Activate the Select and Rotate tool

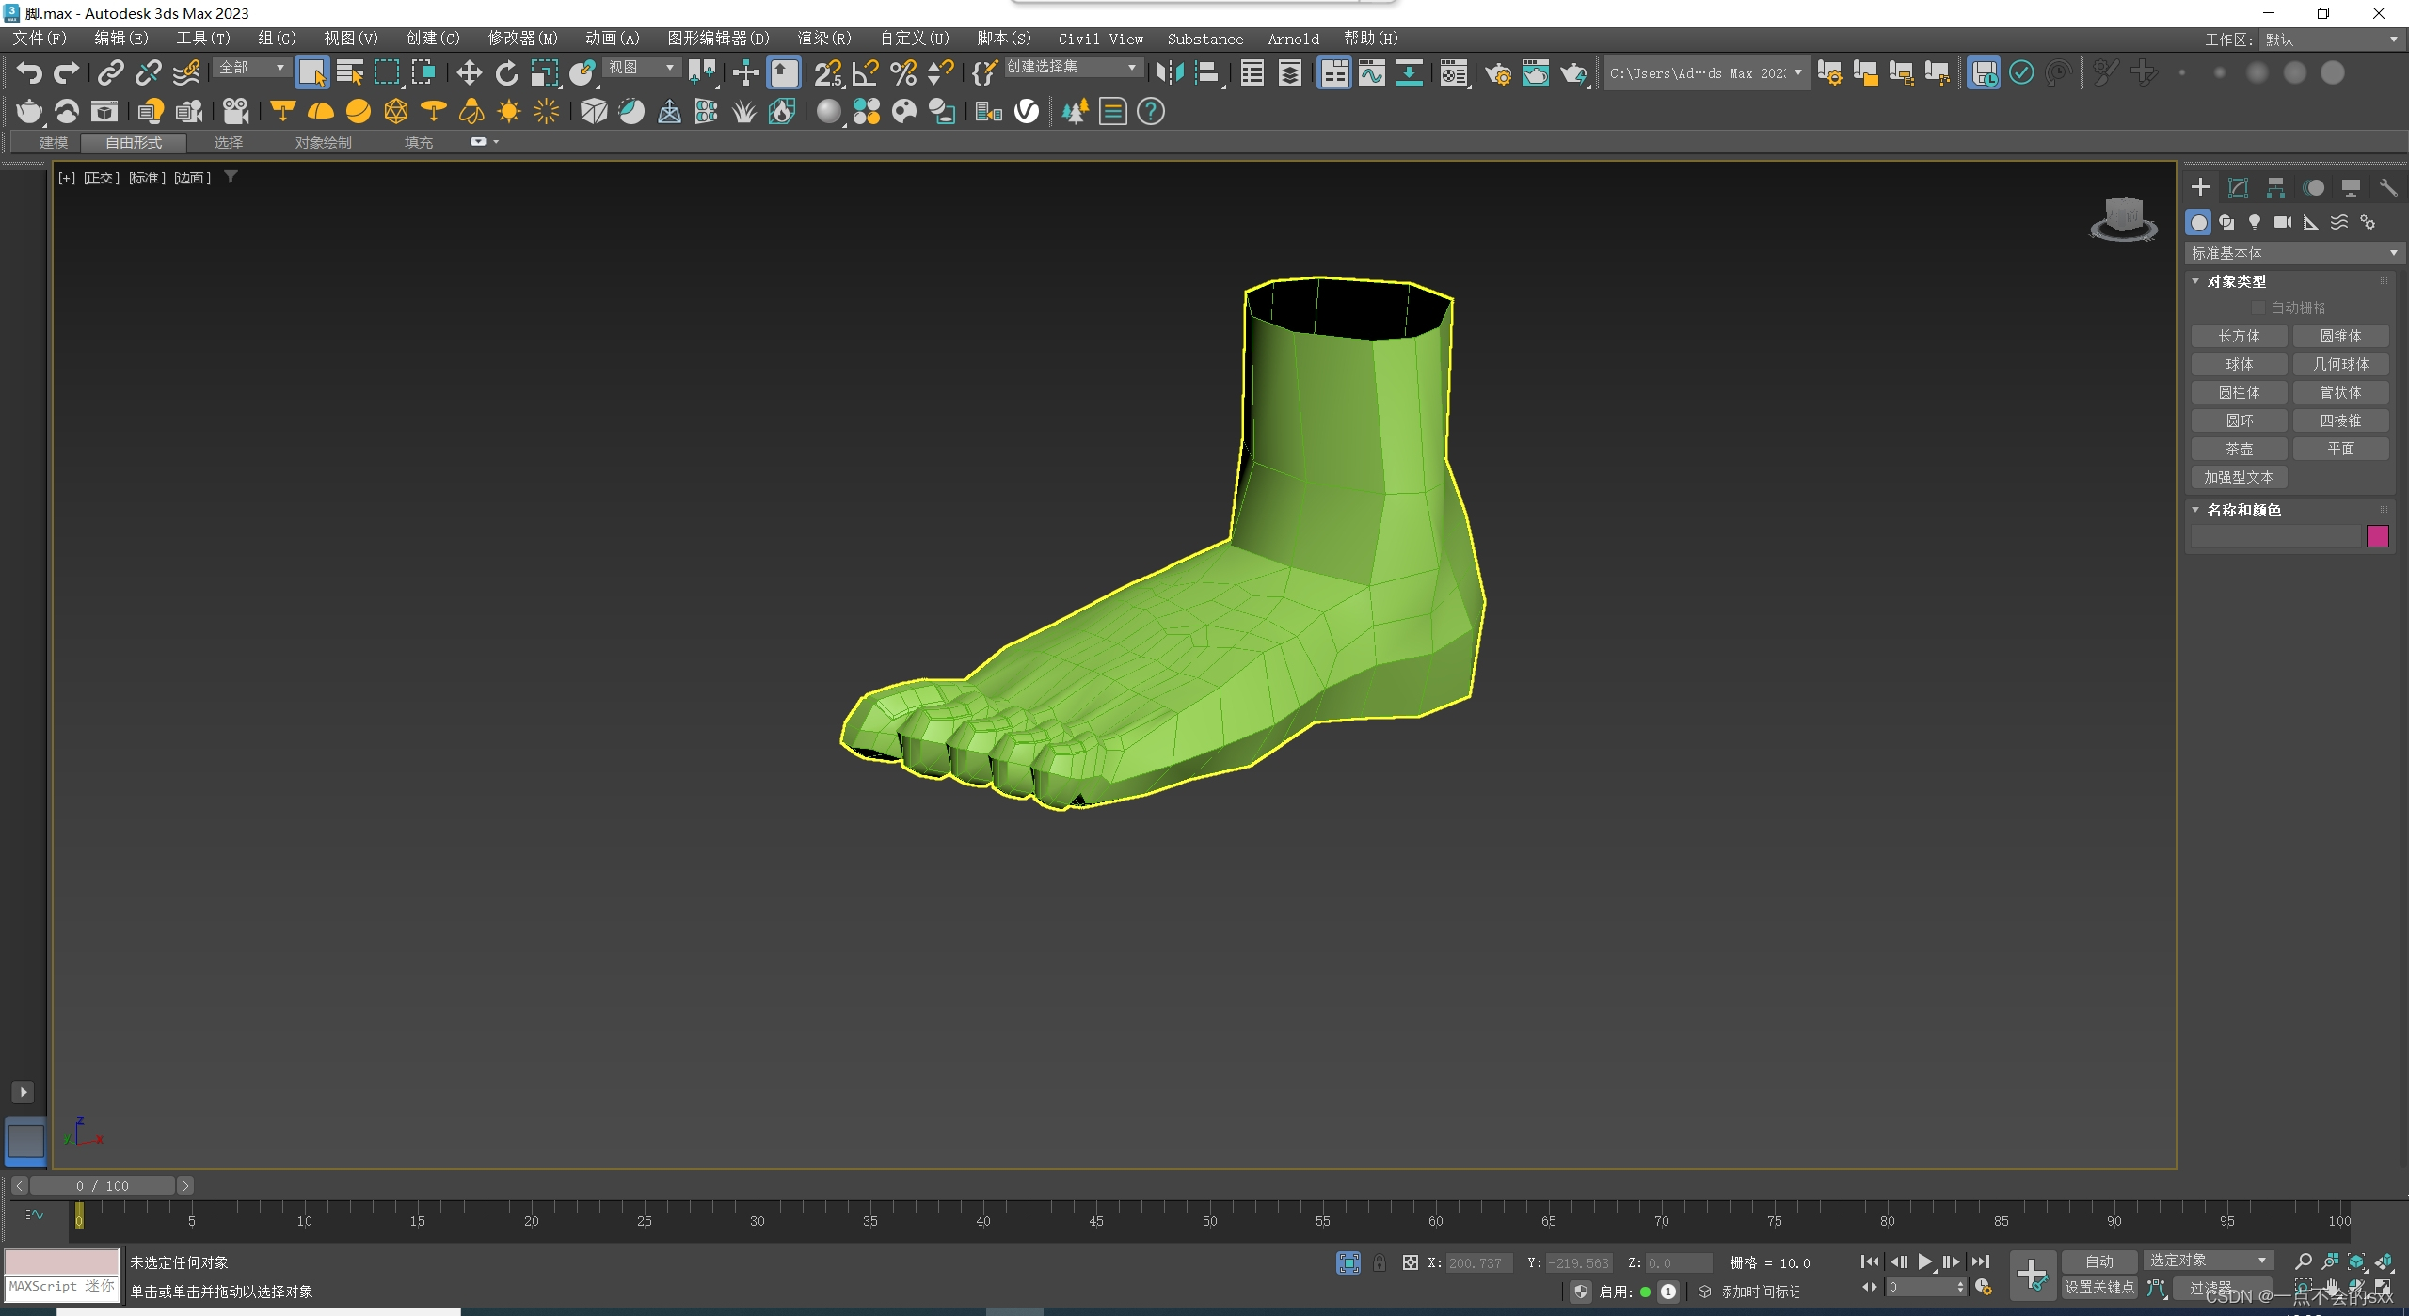(x=506, y=72)
